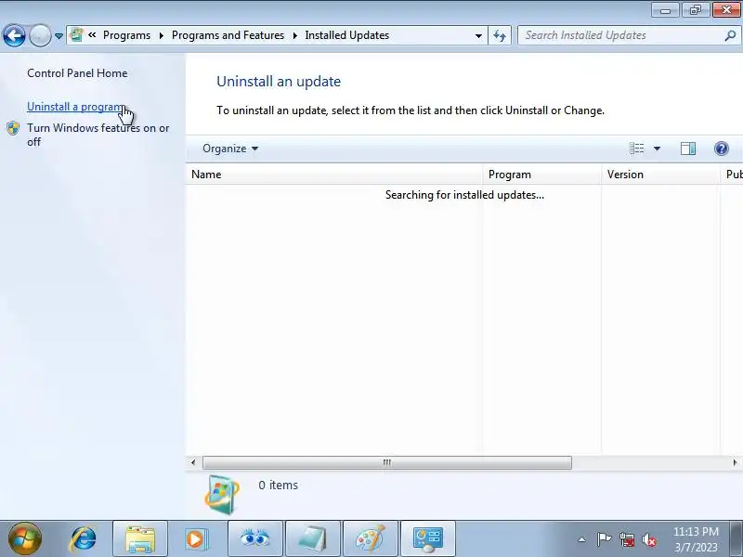Open the address bar history dropdown
This screenshot has width=743, height=557.
[x=478, y=35]
